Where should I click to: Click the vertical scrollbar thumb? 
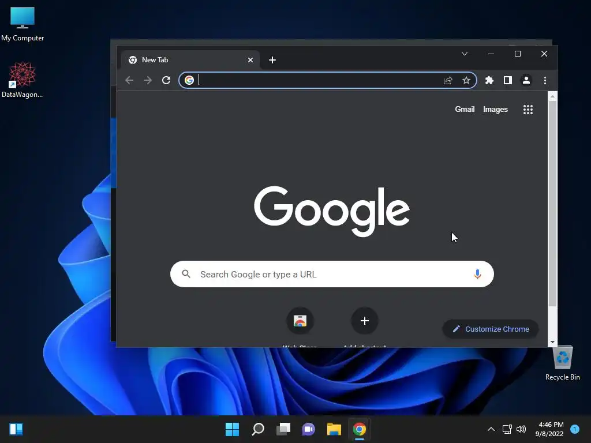pos(552,204)
